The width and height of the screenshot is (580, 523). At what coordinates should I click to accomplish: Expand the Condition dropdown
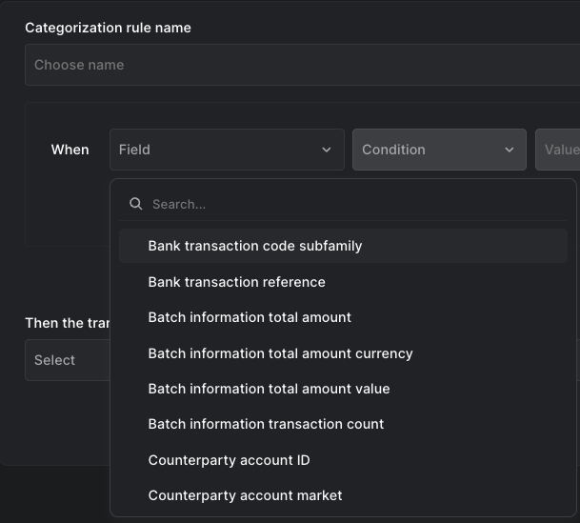(438, 150)
